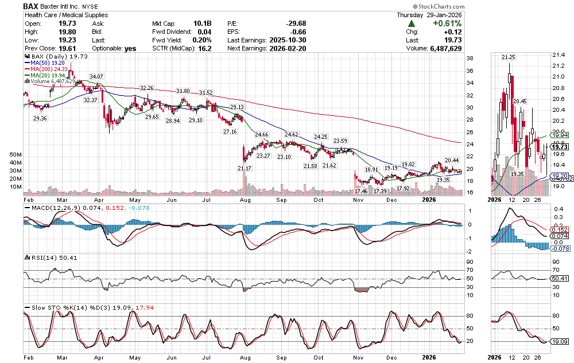This screenshot has height=363, width=574.
Task: Click the green up-triangle price change icon
Action: tap(412, 24)
